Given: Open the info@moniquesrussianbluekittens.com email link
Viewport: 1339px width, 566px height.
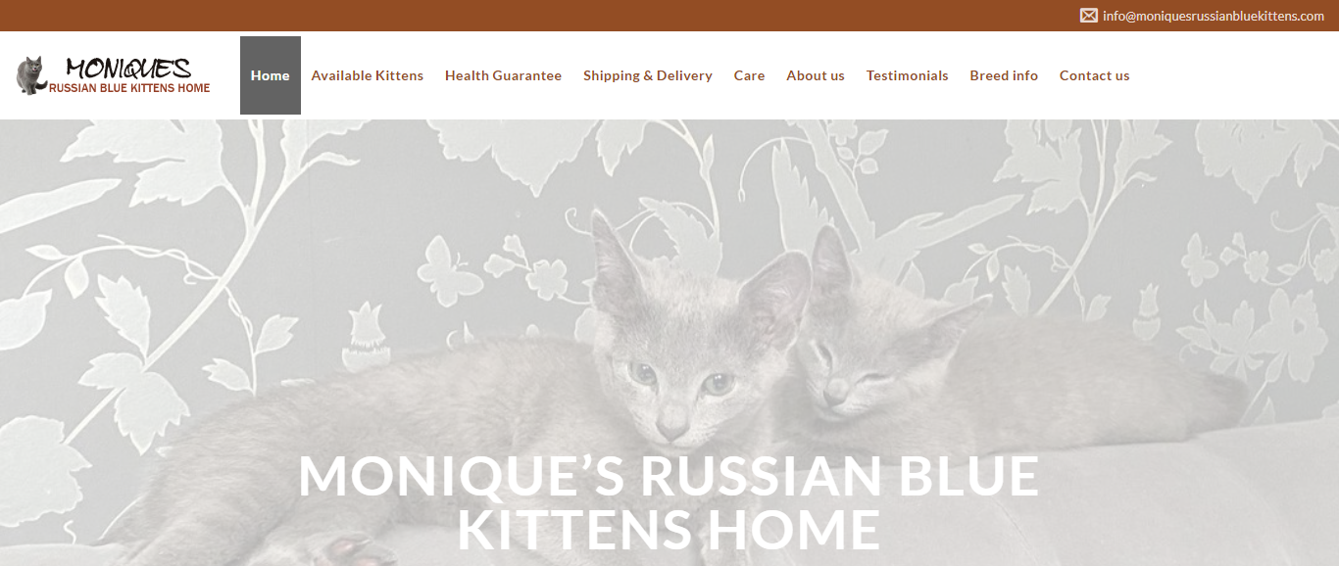Looking at the screenshot, I should [1214, 16].
